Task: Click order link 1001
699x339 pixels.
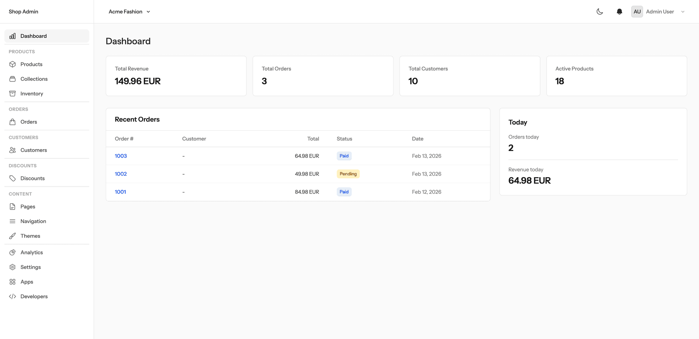Action: (120, 192)
